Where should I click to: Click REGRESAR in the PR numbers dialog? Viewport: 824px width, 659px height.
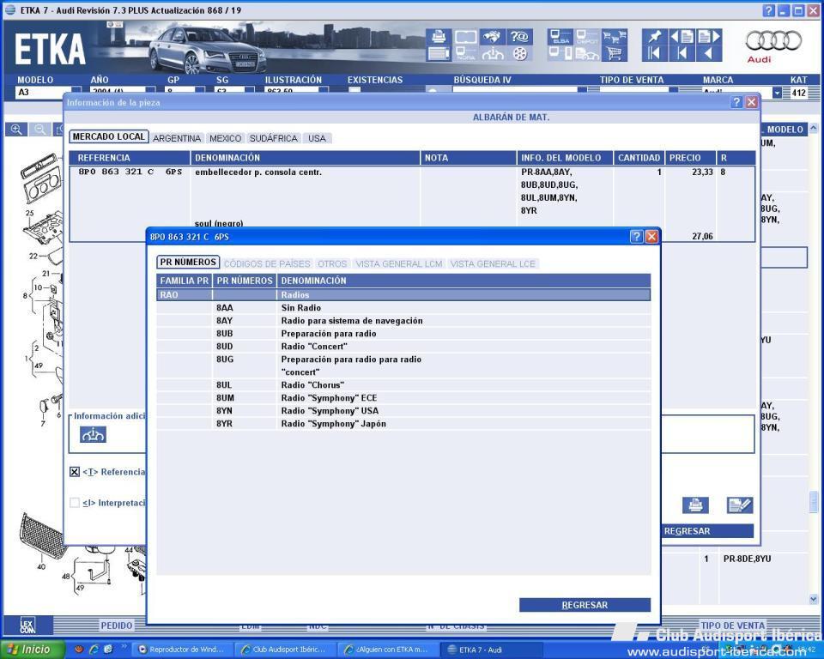click(x=585, y=605)
